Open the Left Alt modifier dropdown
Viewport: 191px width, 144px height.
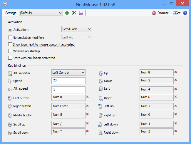tap(77, 37)
